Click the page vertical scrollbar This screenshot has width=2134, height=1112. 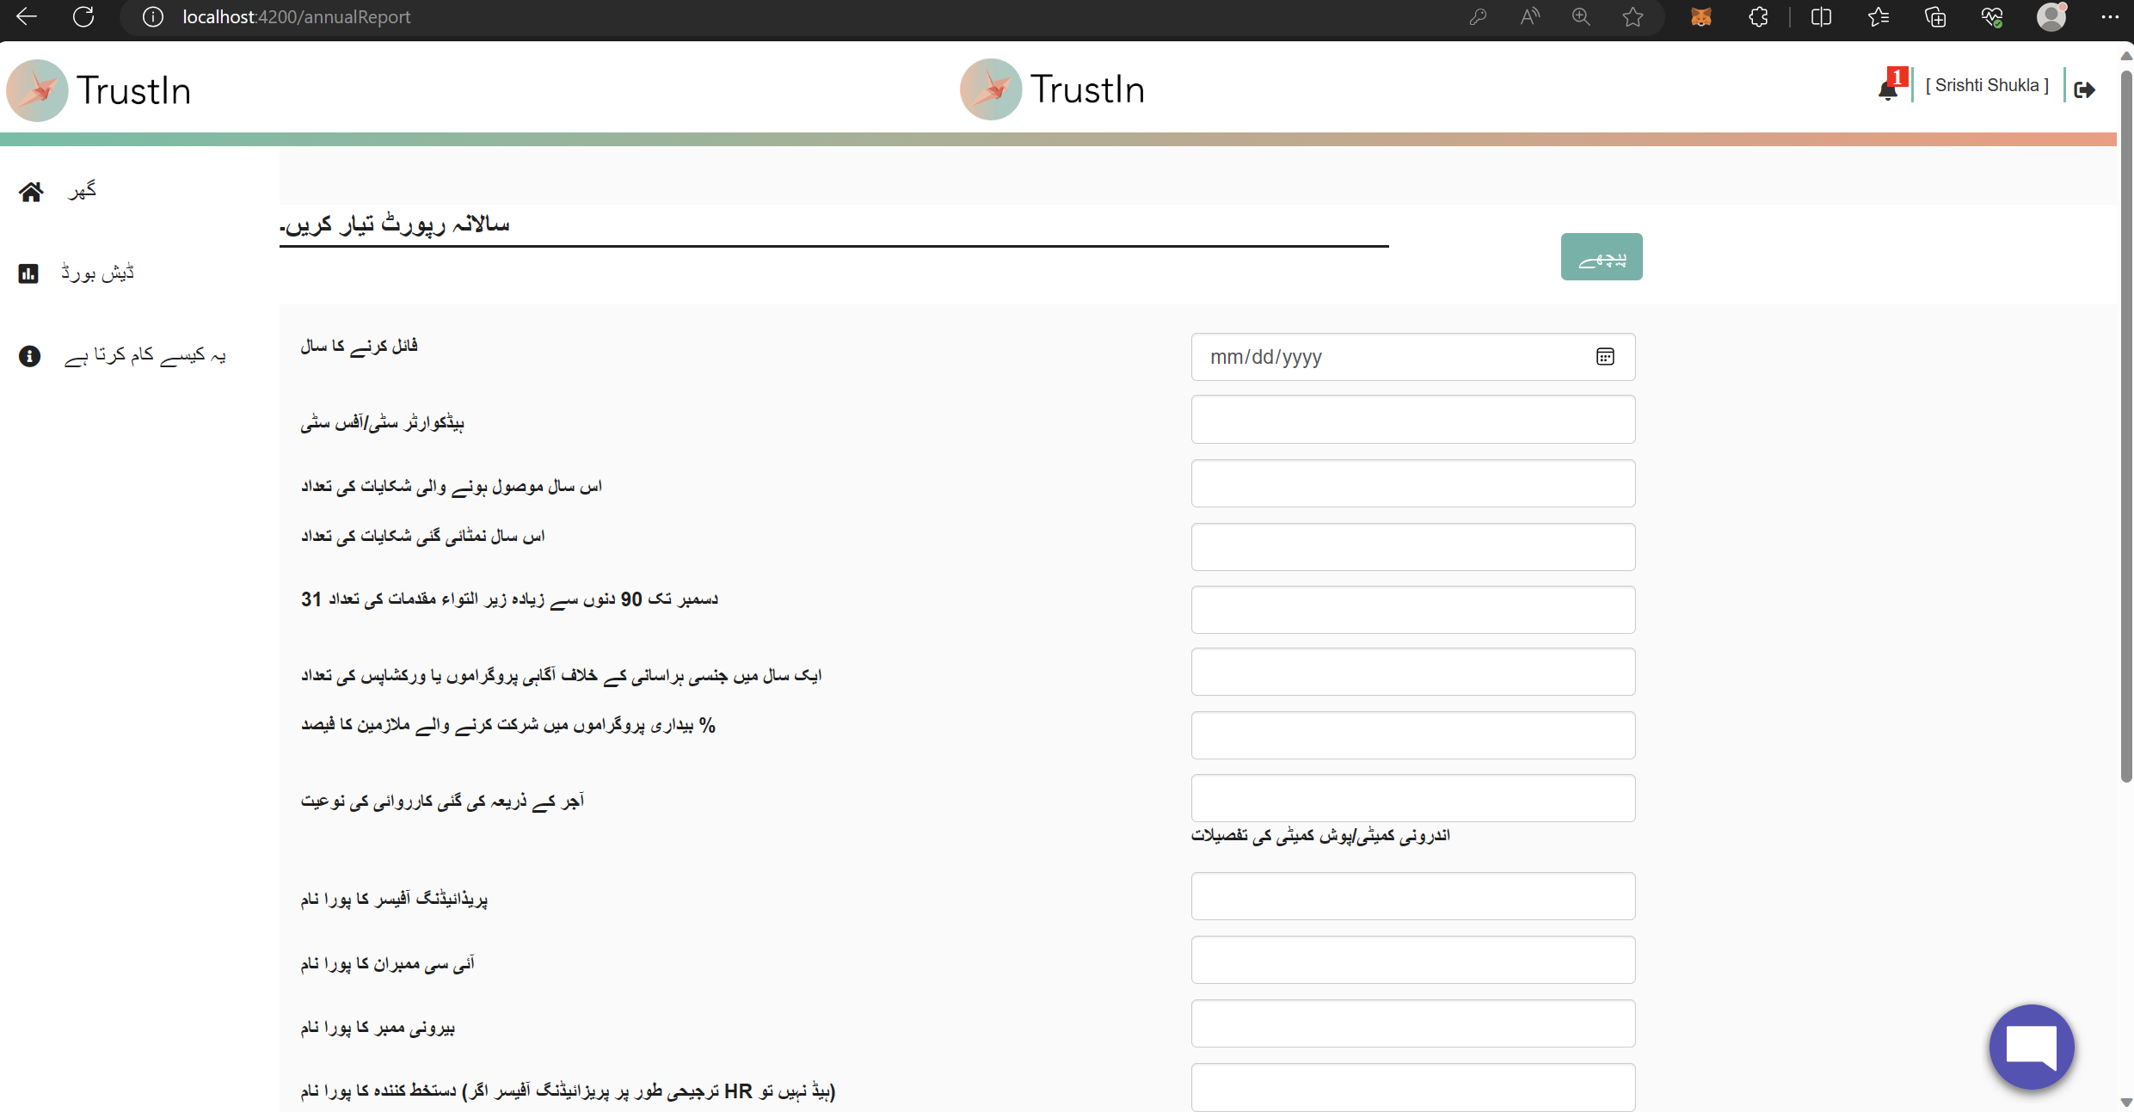point(2125,430)
